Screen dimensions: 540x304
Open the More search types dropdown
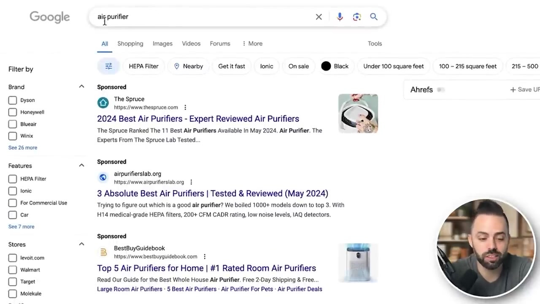252,43
